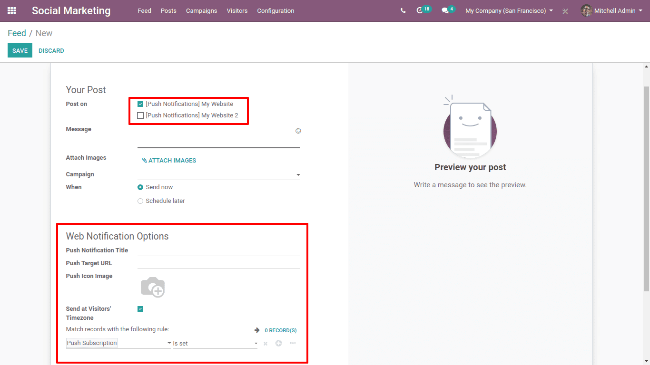
Task: Click the SAVE button
Action: coord(20,50)
